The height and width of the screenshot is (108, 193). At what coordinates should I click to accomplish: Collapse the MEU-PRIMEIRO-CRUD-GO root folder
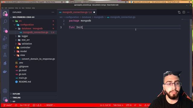24,17
